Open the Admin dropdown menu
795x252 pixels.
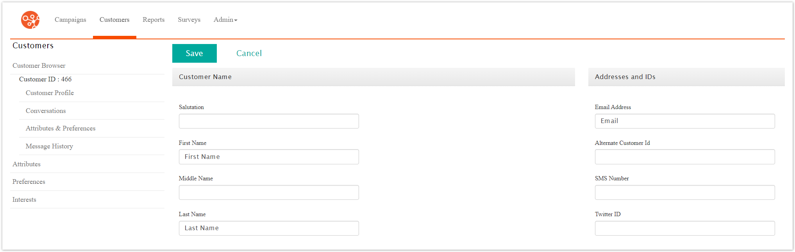pyautogui.click(x=225, y=19)
